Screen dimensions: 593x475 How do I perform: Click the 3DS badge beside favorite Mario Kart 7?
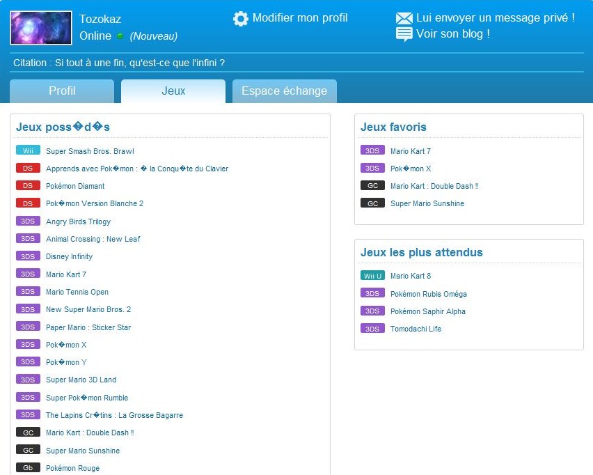[x=372, y=150]
